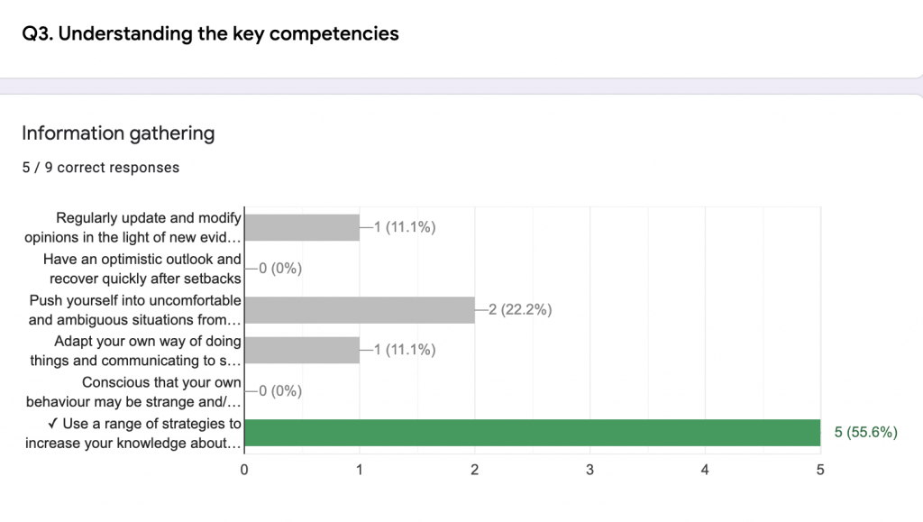Select the gray bar for "Push yourself into uncomfortable"
The width and height of the screenshot is (923, 522).
360,309
